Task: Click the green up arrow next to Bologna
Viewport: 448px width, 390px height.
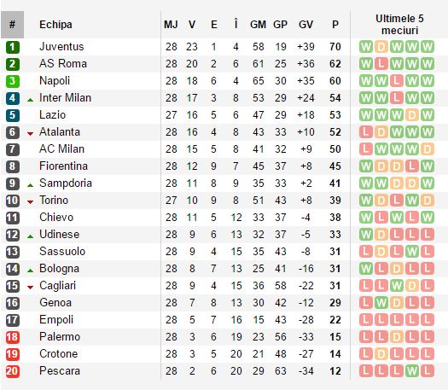Action: [x=30, y=271]
